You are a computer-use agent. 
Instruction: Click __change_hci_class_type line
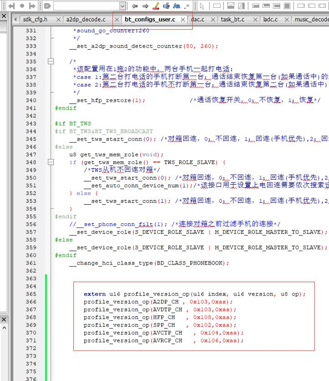[x=149, y=263]
